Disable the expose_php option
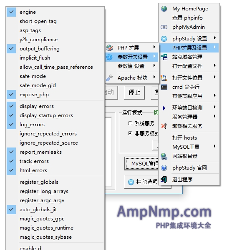This screenshot has width=232, height=250. point(55,95)
